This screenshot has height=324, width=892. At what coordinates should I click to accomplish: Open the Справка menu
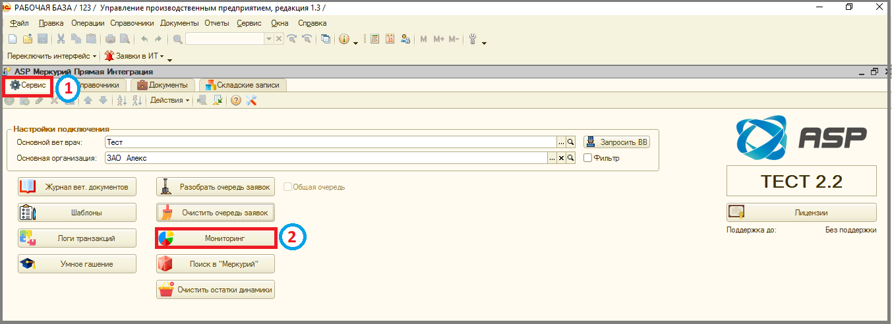point(312,23)
